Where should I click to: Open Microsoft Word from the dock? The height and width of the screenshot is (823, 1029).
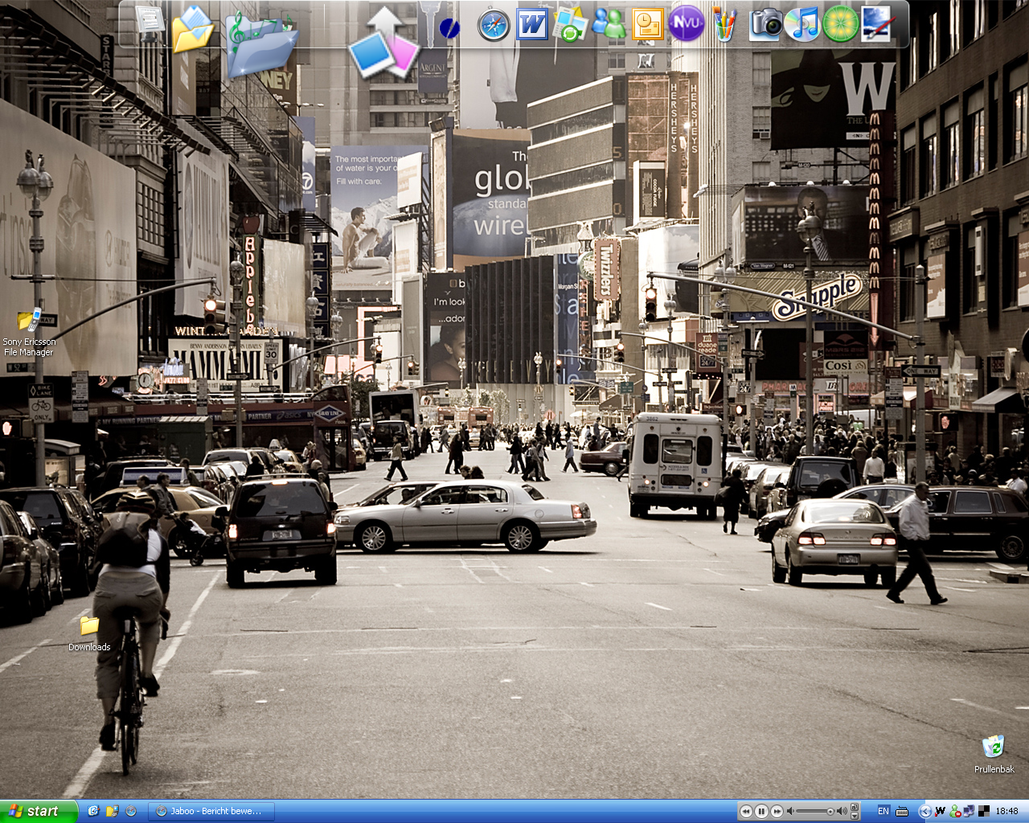[x=531, y=25]
